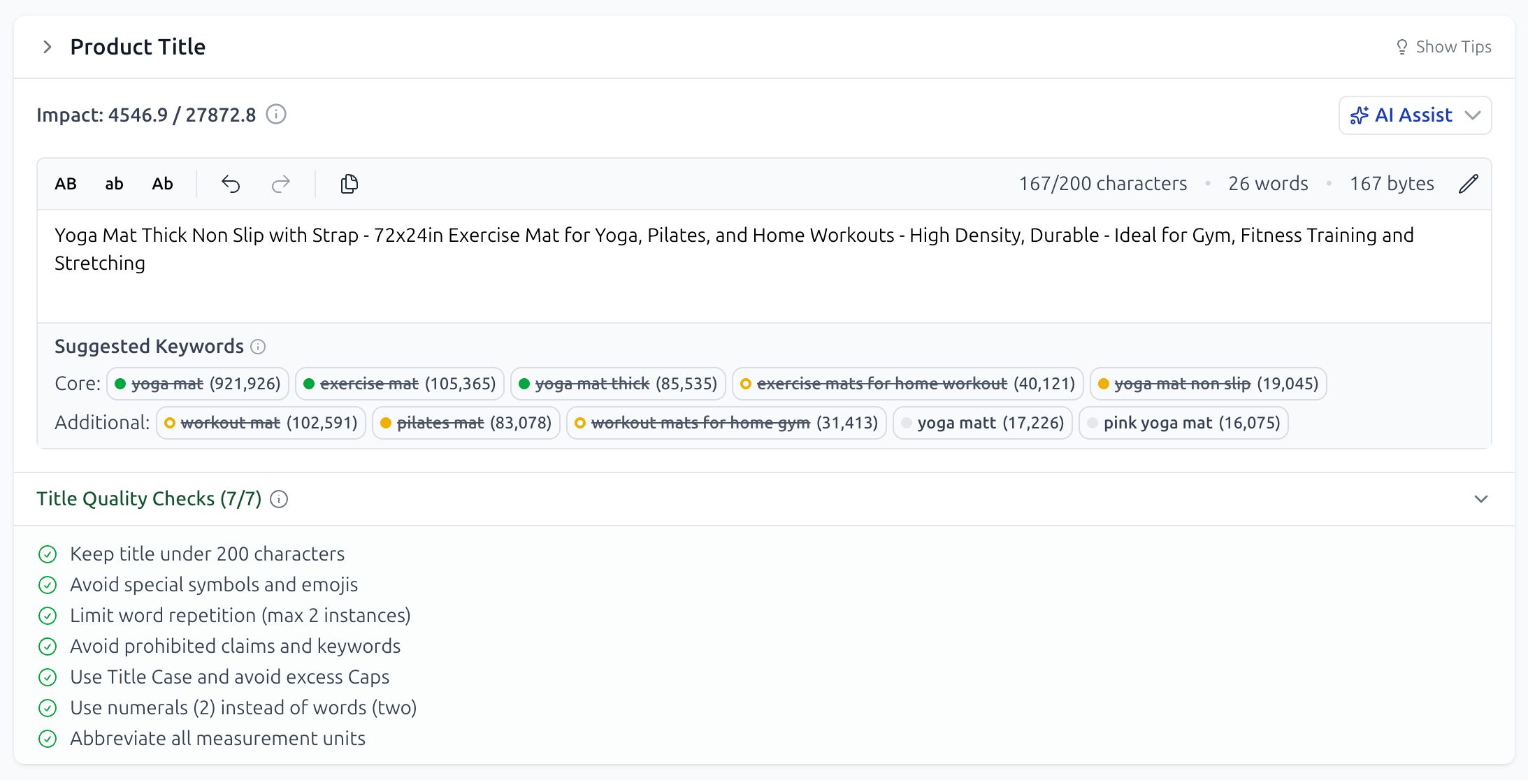This screenshot has width=1528, height=780.
Task: Apply title case with the Ab icon
Action: 163,183
